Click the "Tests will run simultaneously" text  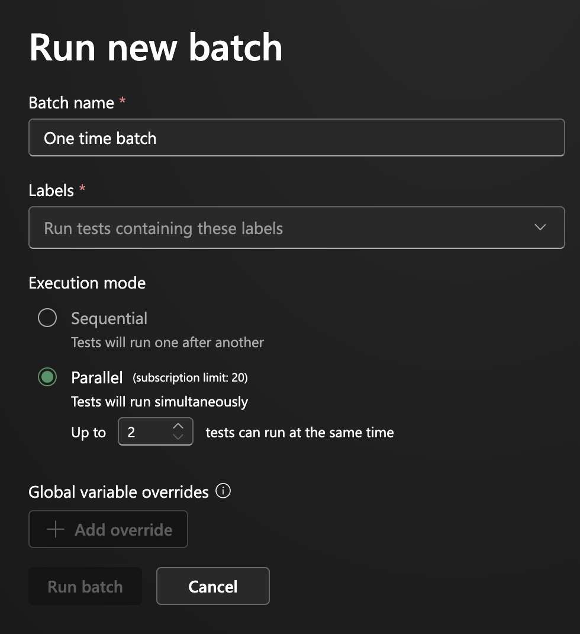pos(160,402)
